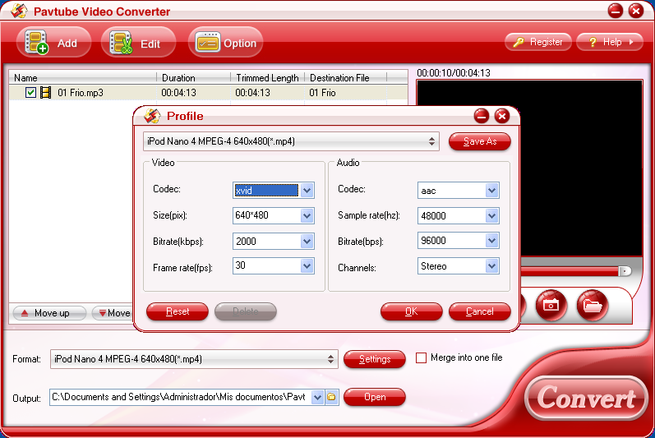Expand the video Codec xvid dropdown
This screenshot has height=438, width=655.
307,191
